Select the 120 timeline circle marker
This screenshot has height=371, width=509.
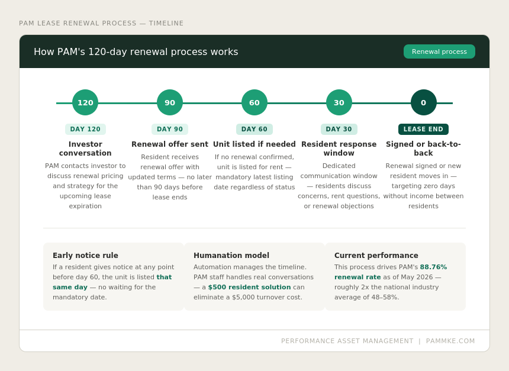click(x=85, y=102)
